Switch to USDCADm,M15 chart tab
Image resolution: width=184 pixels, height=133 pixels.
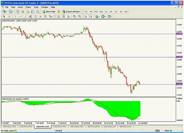point(77,127)
